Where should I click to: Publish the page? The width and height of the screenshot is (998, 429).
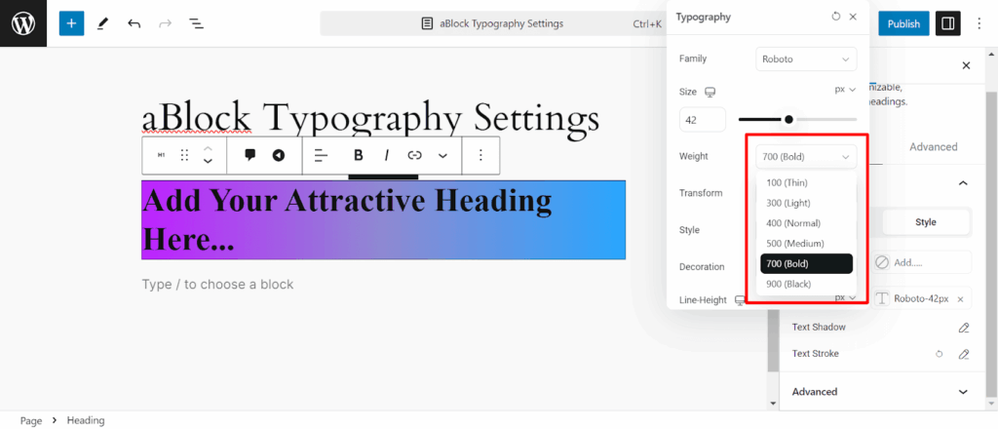(x=903, y=23)
